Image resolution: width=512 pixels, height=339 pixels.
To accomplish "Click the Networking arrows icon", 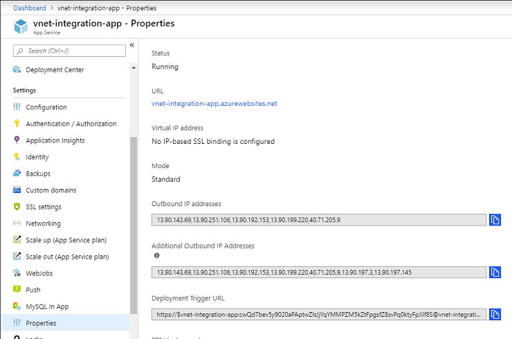I will (17, 223).
